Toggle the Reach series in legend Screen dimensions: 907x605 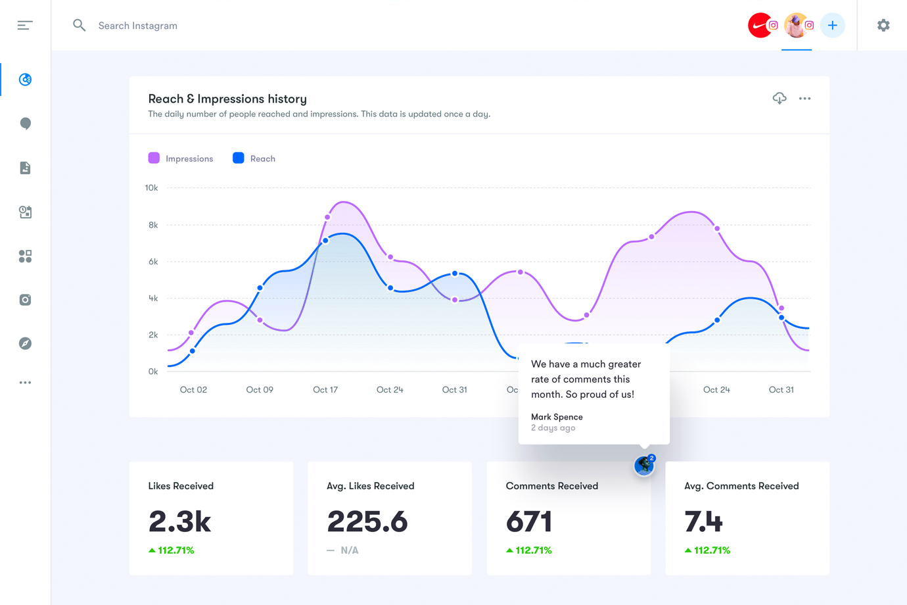[254, 158]
